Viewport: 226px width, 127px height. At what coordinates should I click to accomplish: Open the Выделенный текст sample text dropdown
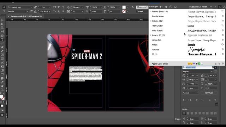(211, 7)
